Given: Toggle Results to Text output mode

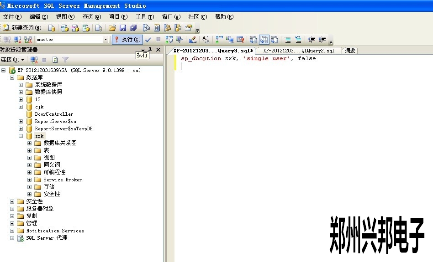Looking at the screenshot, I should (253, 40).
